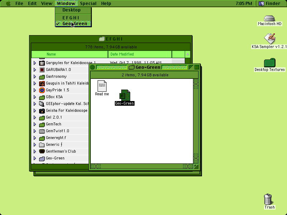This screenshot has height=215, width=287.
Task: Expand the GemTech folder
Action: 35,124
